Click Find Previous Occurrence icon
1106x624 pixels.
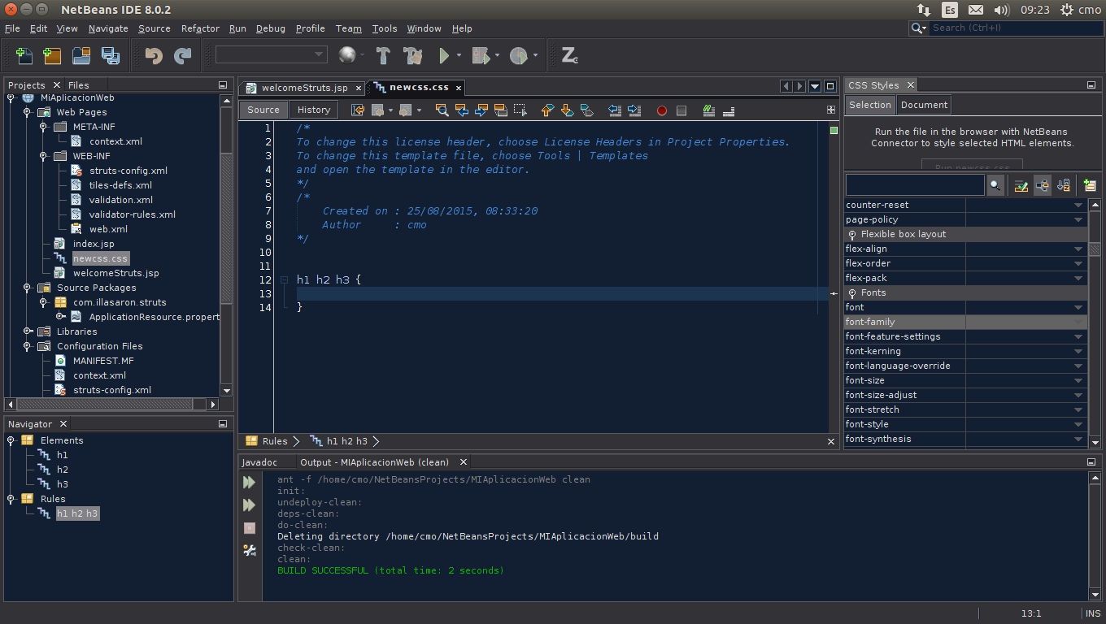click(462, 110)
